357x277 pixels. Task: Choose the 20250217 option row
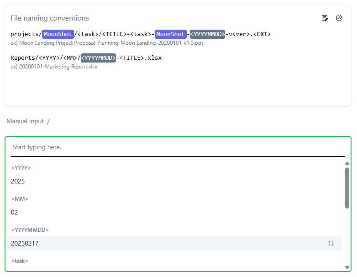pos(173,243)
